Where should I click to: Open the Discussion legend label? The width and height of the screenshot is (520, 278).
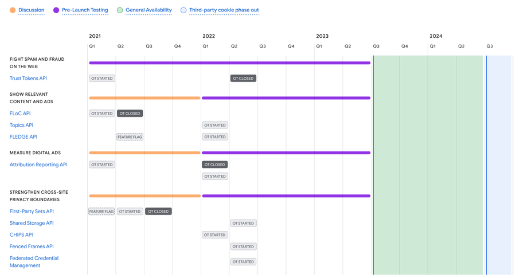[31, 10]
